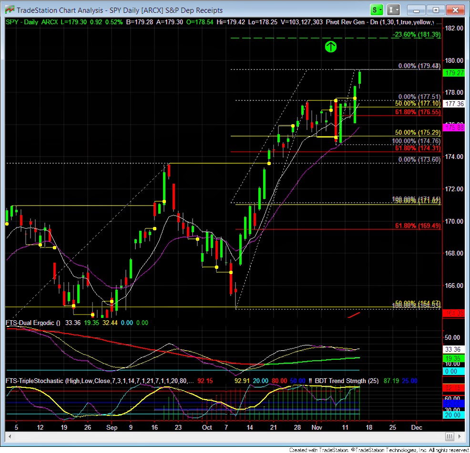Select the 'FTS-TripleStochastic' indicator label
470x453 pixels.
tap(35, 381)
